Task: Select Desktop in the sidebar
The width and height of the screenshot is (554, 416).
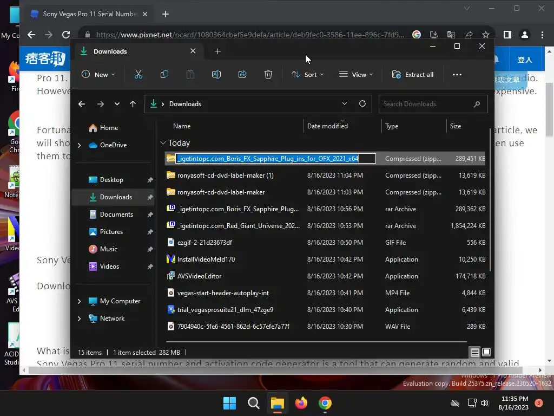Action: (x=111, y=180)
